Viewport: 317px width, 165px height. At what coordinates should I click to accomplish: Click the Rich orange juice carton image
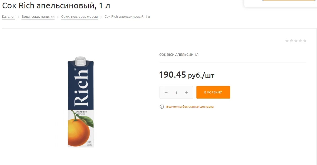pyautogui.click(x=81, y=102)
